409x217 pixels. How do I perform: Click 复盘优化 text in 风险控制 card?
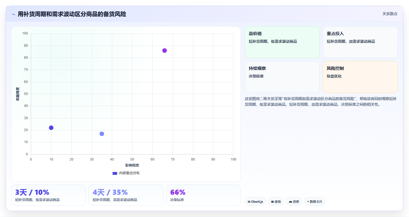[334, 76]
